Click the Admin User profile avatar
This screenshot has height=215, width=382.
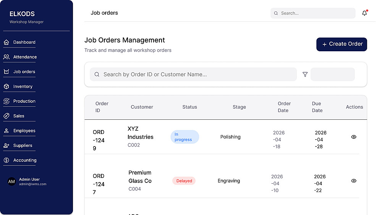point(11,182)
